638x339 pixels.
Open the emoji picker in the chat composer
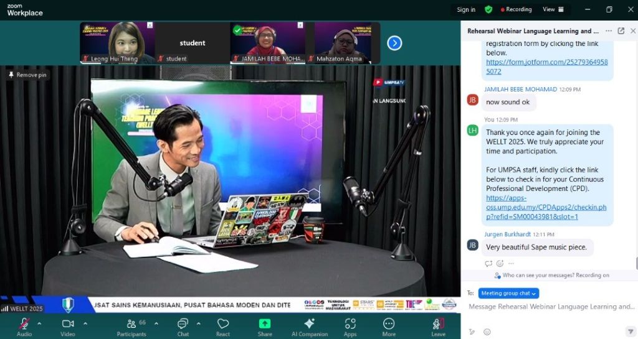click(x=487, y=332)
